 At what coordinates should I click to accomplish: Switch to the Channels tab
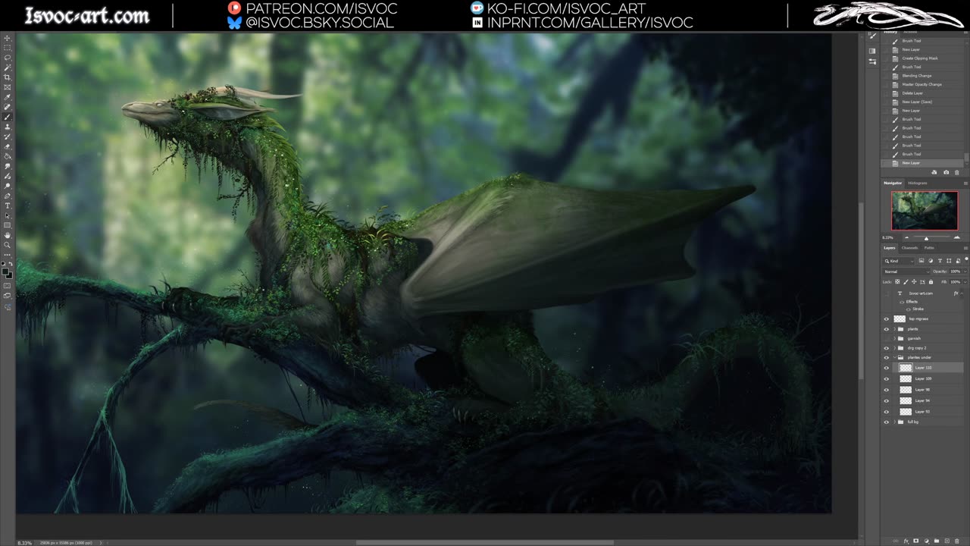(x=909, y=248)
